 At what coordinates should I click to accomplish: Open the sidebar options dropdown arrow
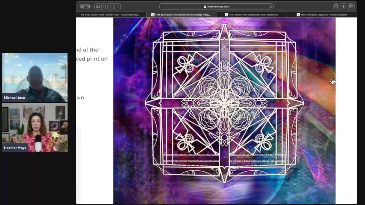(x=103, y=6)
